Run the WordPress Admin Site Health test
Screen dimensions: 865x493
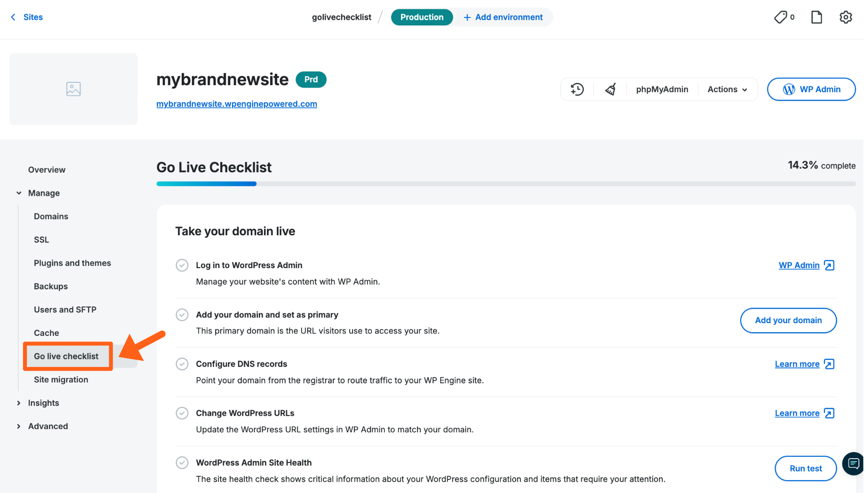point(806,468)
